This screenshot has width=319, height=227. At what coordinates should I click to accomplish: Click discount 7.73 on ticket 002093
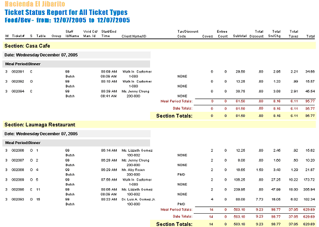(x=259, y=199)
